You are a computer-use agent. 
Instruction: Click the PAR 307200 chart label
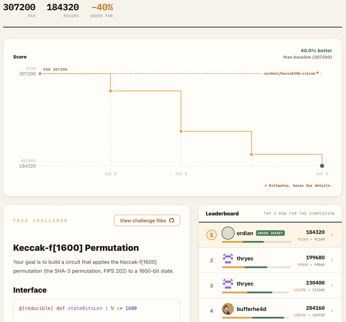click(55, 69)
